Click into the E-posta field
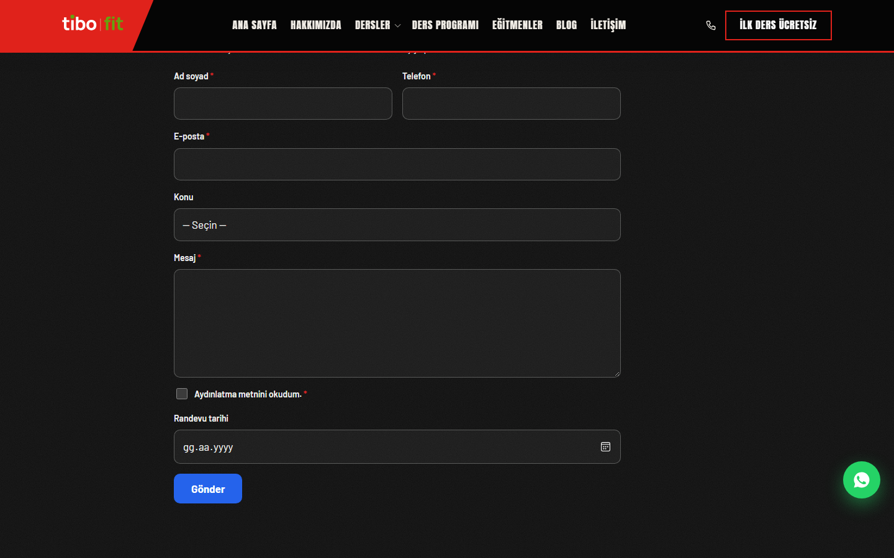This screenshot has height=558, width=894. [397, 164]
